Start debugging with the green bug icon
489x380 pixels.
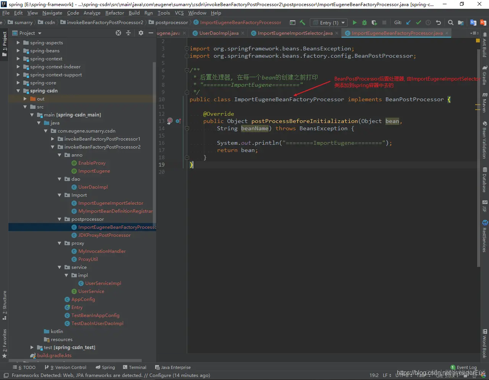pos(364,23)
